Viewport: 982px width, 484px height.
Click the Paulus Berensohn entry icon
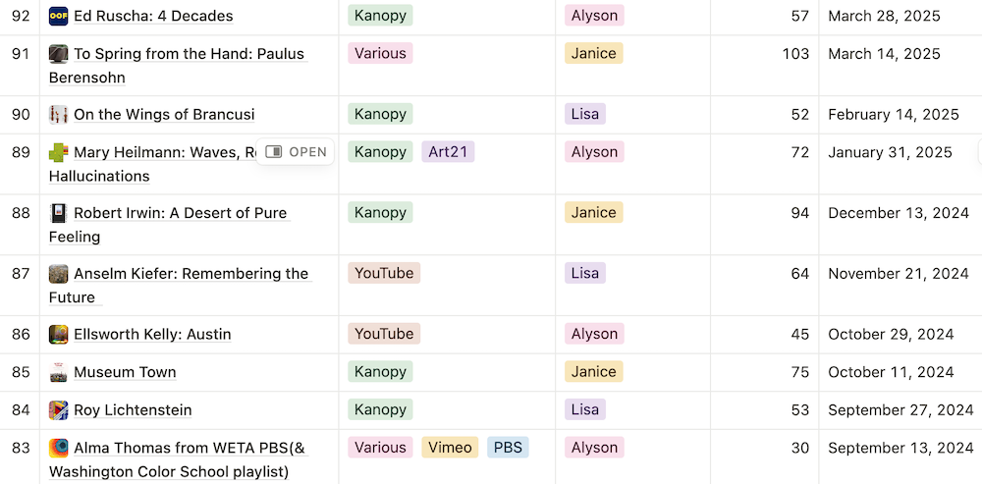(58, 54)
